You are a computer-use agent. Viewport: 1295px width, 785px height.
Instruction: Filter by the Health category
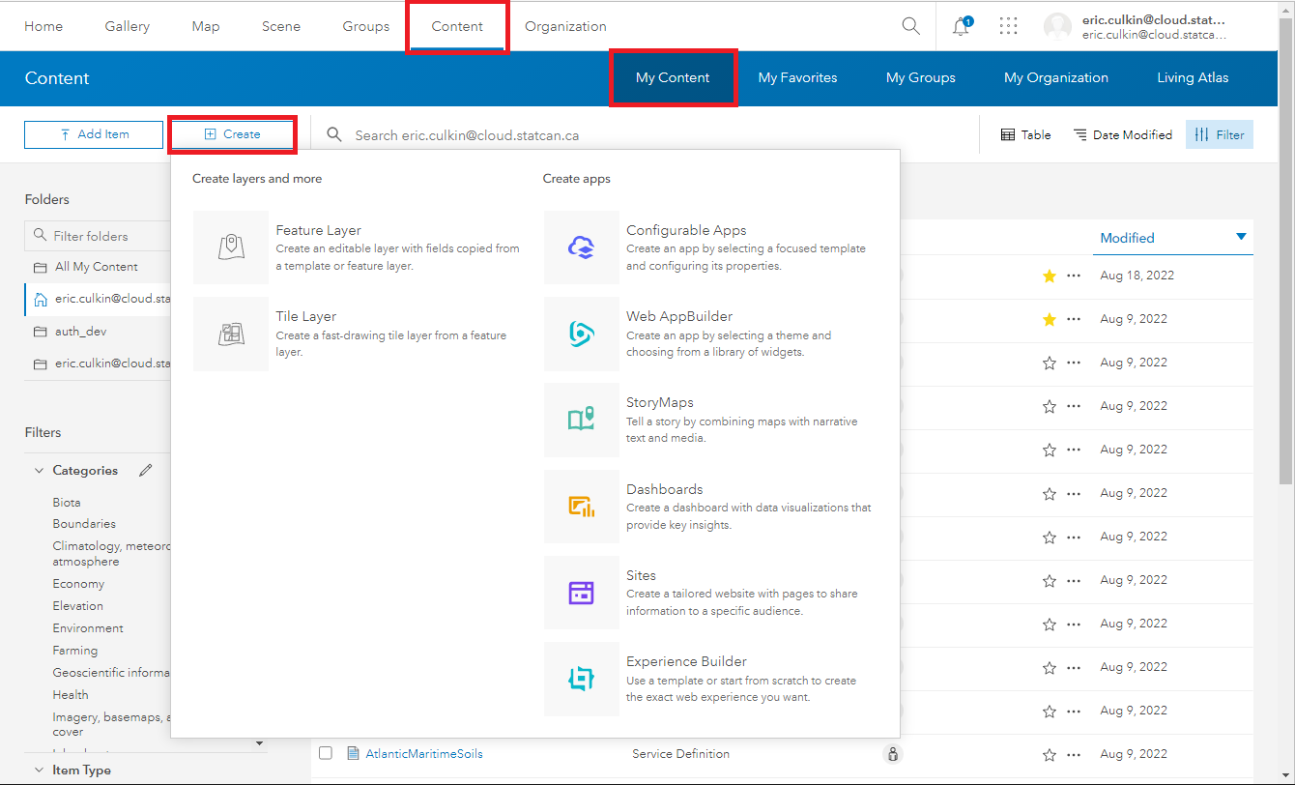click(x=71, y=695)
